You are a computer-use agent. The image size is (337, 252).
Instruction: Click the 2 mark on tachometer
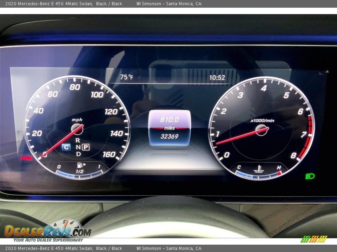click(224, 111)
